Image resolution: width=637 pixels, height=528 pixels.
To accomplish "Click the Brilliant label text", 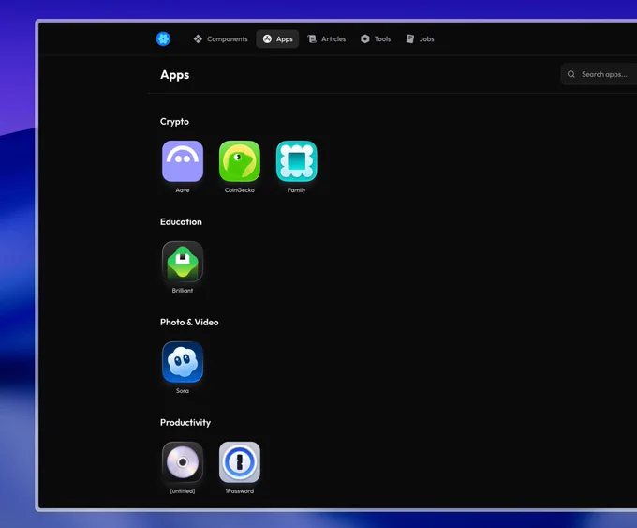I will point(183,291).
